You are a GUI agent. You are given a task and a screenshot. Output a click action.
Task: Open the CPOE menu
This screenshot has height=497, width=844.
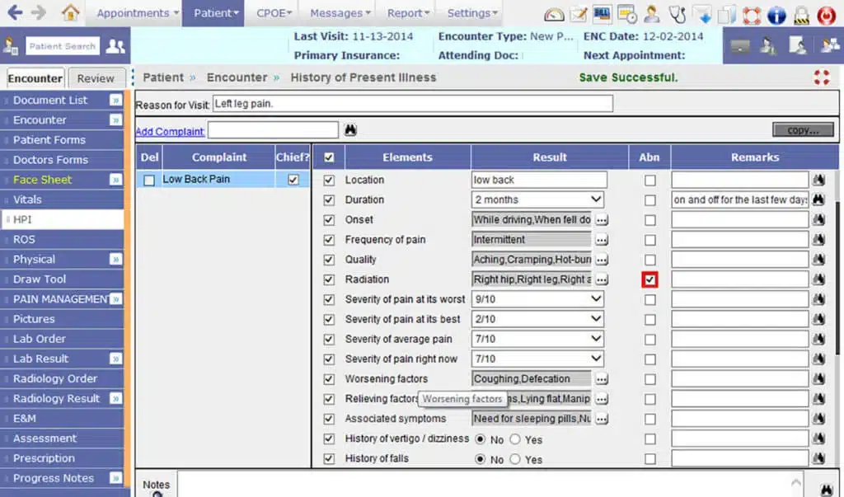tap(272, 12)
